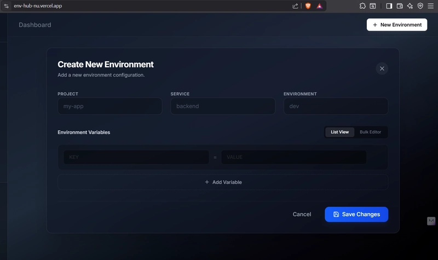Open site settings icon beside URL
Image resolution: width=438 pixels, height=260 pixels.
[6, 6]
